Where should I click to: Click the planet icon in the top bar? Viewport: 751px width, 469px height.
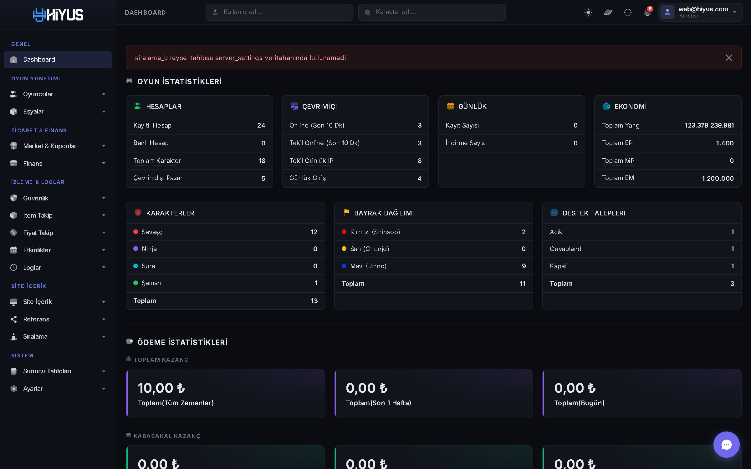click(x=608, y=13)
